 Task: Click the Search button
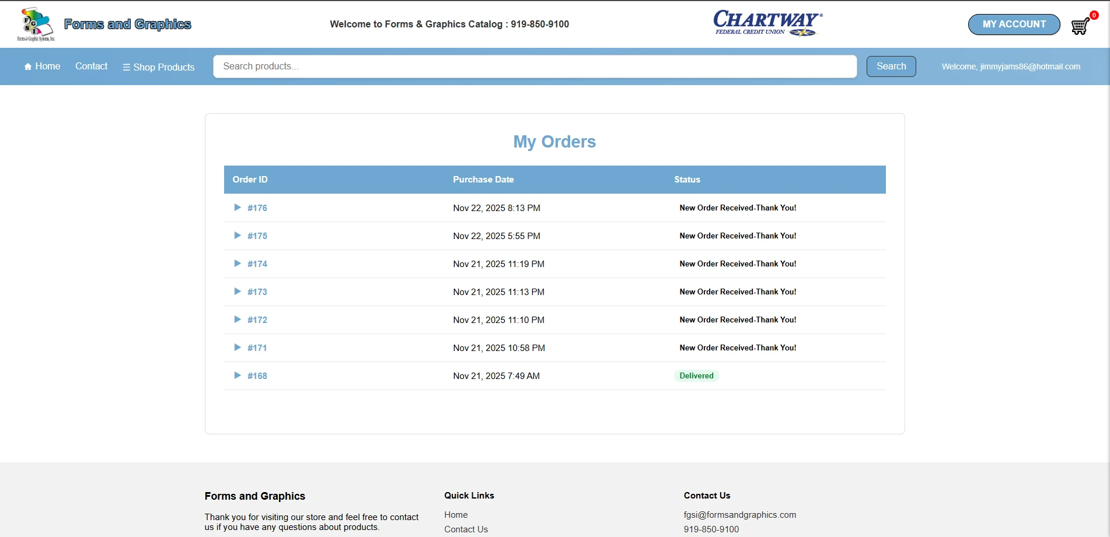point(891,66)
